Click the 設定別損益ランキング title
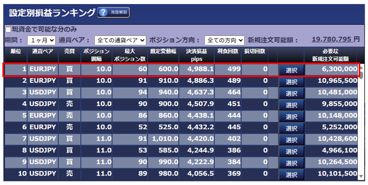368x185 pixels. point(52,13)
